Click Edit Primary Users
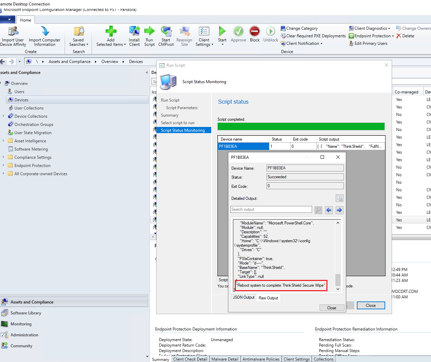The image size is (431, 362). point(368,43)
